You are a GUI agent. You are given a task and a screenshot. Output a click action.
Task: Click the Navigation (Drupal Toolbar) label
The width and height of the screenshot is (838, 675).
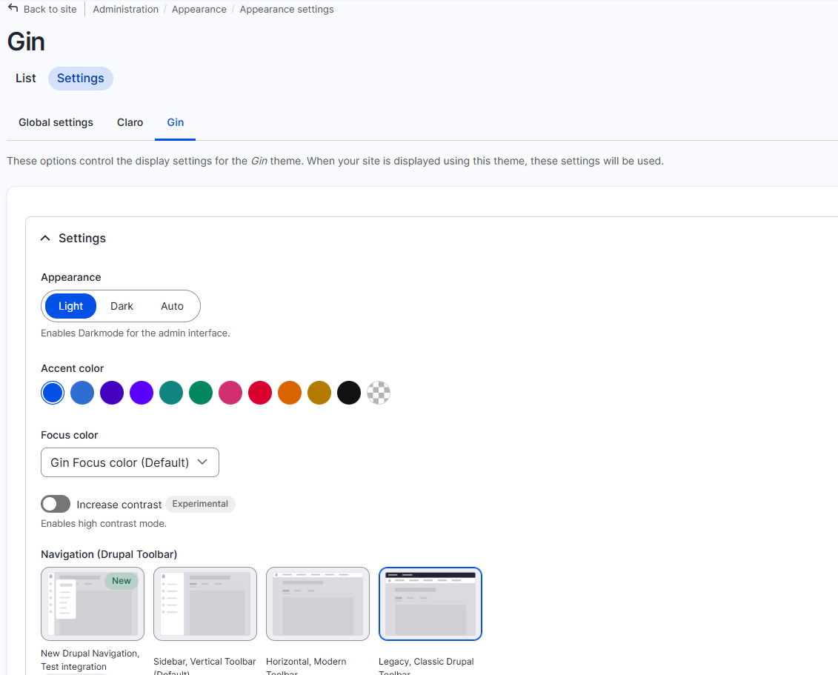point(109,554)
